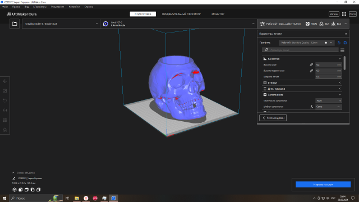The image size is (359, 202).
Task: Collapse the Quality settings section
Action: pyautogui.click(x=302, y=59)
